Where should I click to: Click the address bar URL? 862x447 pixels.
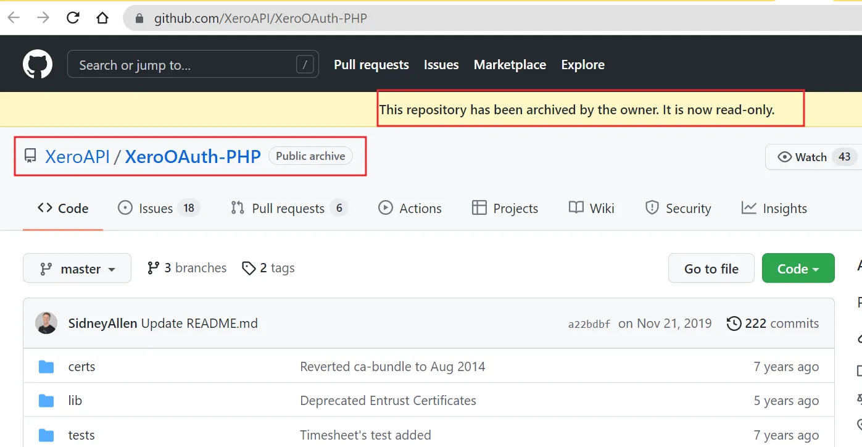click(x=260, y=19)
